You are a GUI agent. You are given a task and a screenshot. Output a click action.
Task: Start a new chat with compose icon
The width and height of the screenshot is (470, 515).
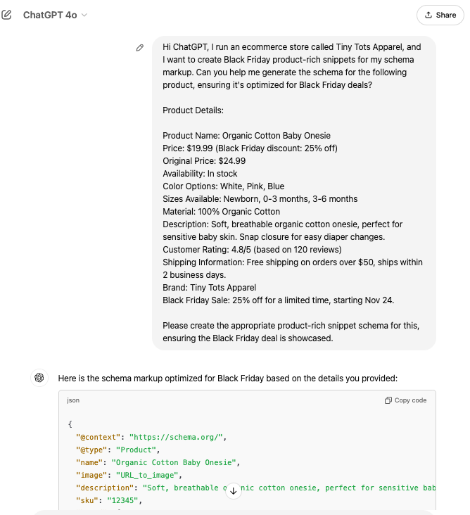coord(7,15)
